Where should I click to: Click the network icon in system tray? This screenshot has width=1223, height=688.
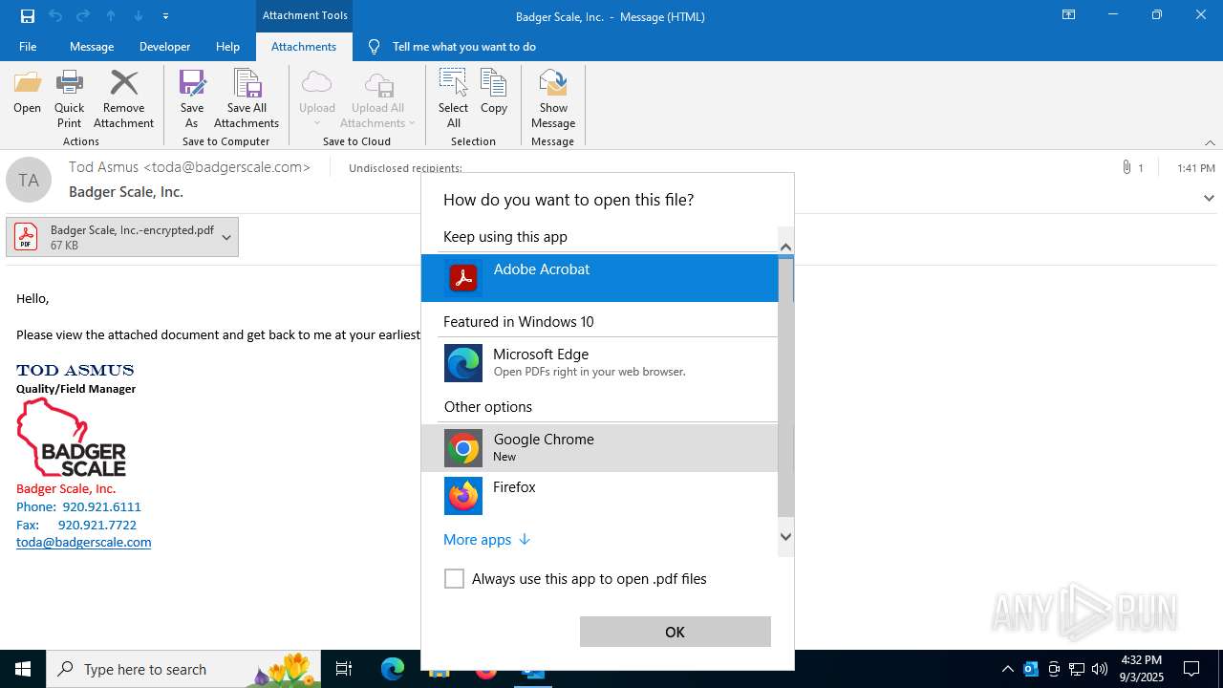click(x=1077, y=669)
